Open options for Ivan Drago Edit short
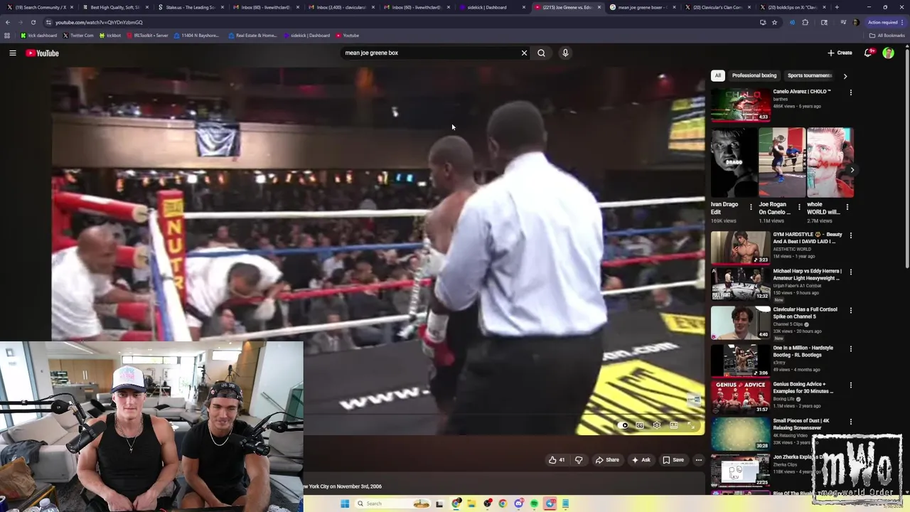910x512 pixels. 751,208
